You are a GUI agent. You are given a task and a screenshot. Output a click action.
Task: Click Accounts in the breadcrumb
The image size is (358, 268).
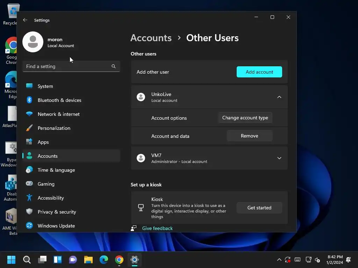click(x=151, y=38)
